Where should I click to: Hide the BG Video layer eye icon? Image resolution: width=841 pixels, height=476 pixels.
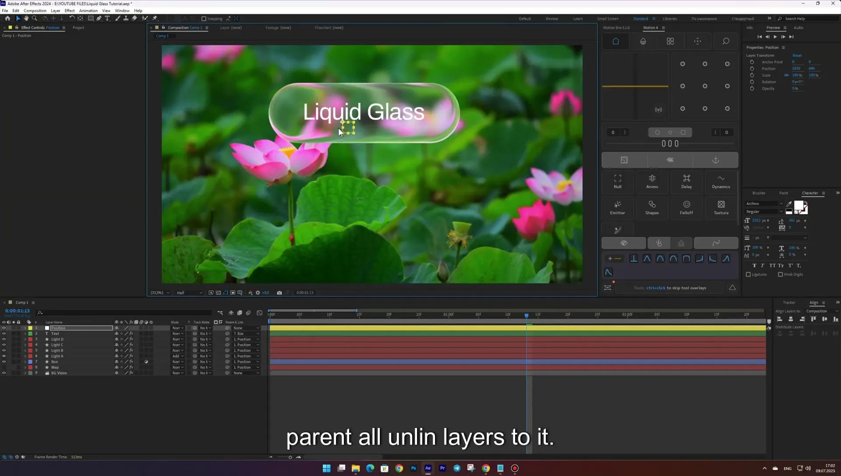tap(4, 373)
